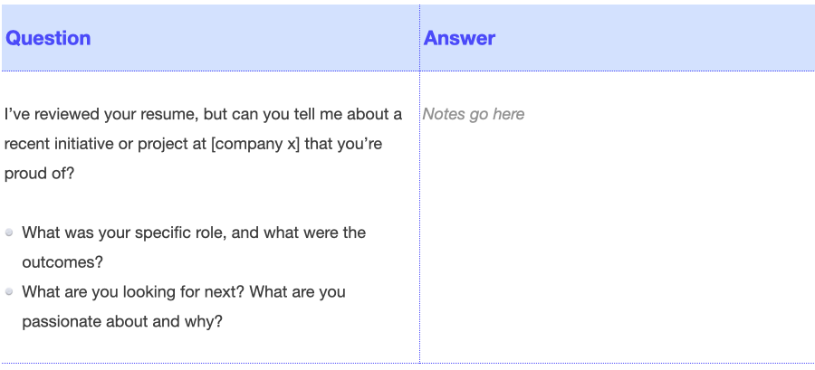Click the second bullet point marker
Screen dimensions: 815x370
(9, 291)
